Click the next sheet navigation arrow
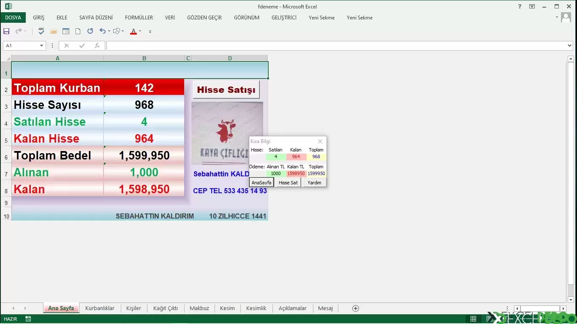577x324 pixels. (x=25, y=308)
